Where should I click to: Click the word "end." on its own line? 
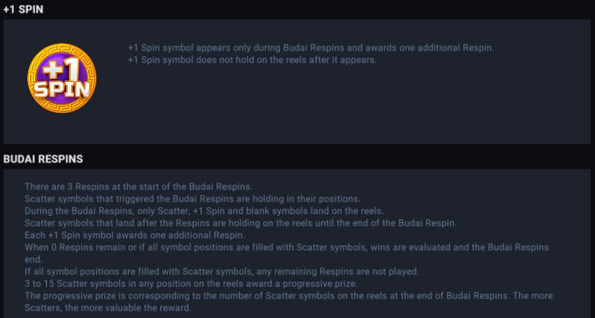[33, 260]
